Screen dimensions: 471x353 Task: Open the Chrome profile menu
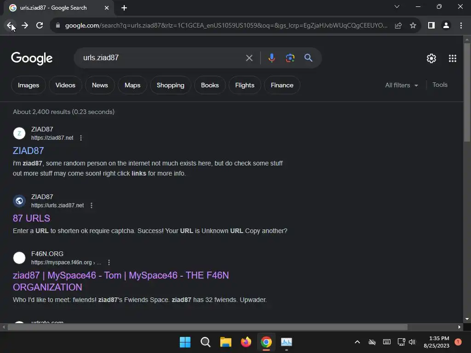446,26
